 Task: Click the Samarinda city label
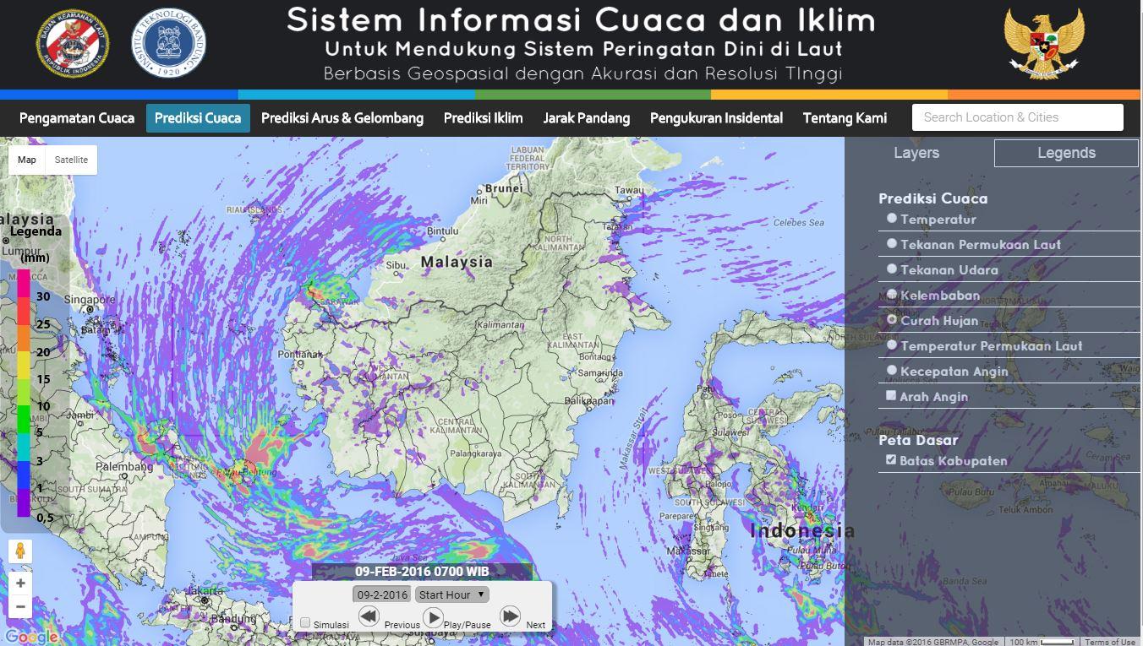(600, 372)
